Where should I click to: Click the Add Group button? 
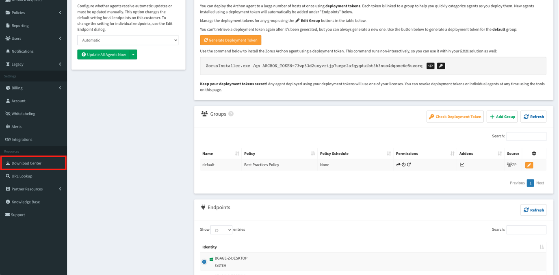pyautogui.click(x=502, y=117)
